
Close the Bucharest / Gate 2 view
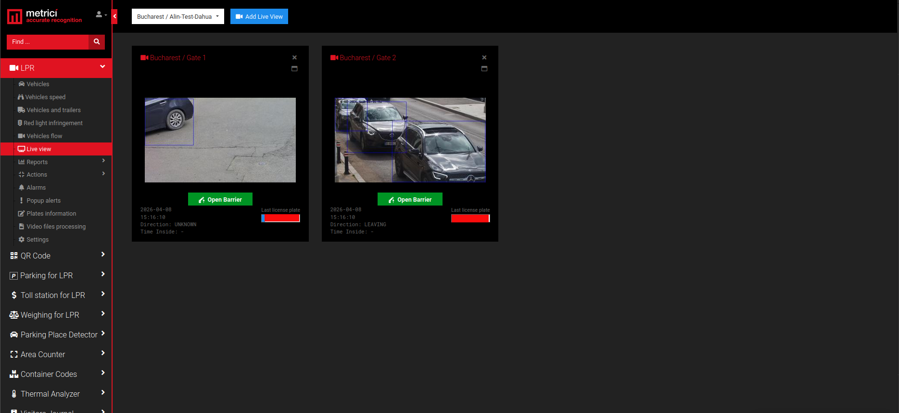click(484, 57)
